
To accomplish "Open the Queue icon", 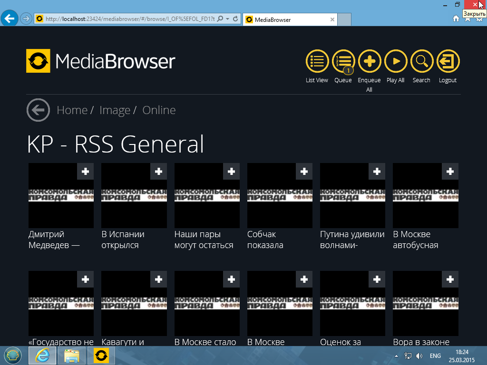I will [343, 61].
